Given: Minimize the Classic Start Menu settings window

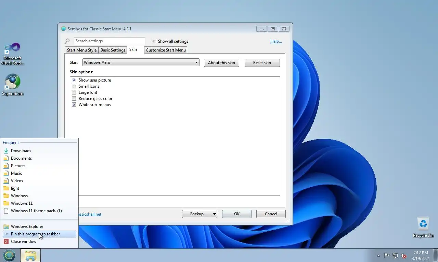Looking at the screenshot, I should (261, 29).
